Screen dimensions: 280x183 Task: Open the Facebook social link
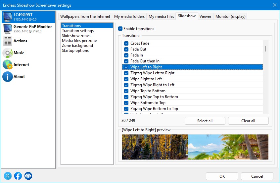18,176
